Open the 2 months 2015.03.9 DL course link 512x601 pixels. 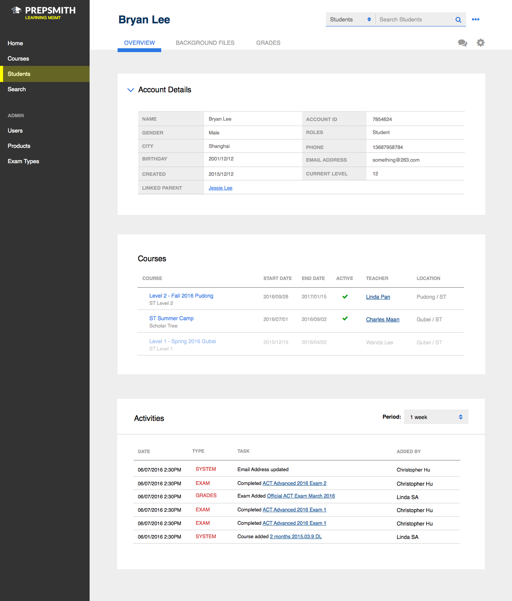click(x=296, y=536)
